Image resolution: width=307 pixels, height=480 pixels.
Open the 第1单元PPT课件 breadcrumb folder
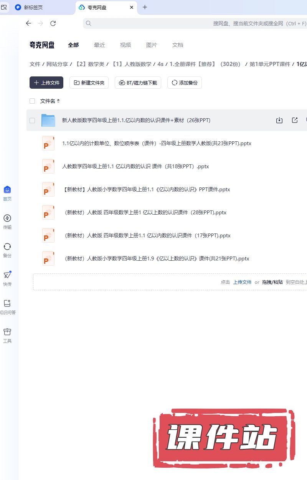pyautogui.click(x=270, y=64)
